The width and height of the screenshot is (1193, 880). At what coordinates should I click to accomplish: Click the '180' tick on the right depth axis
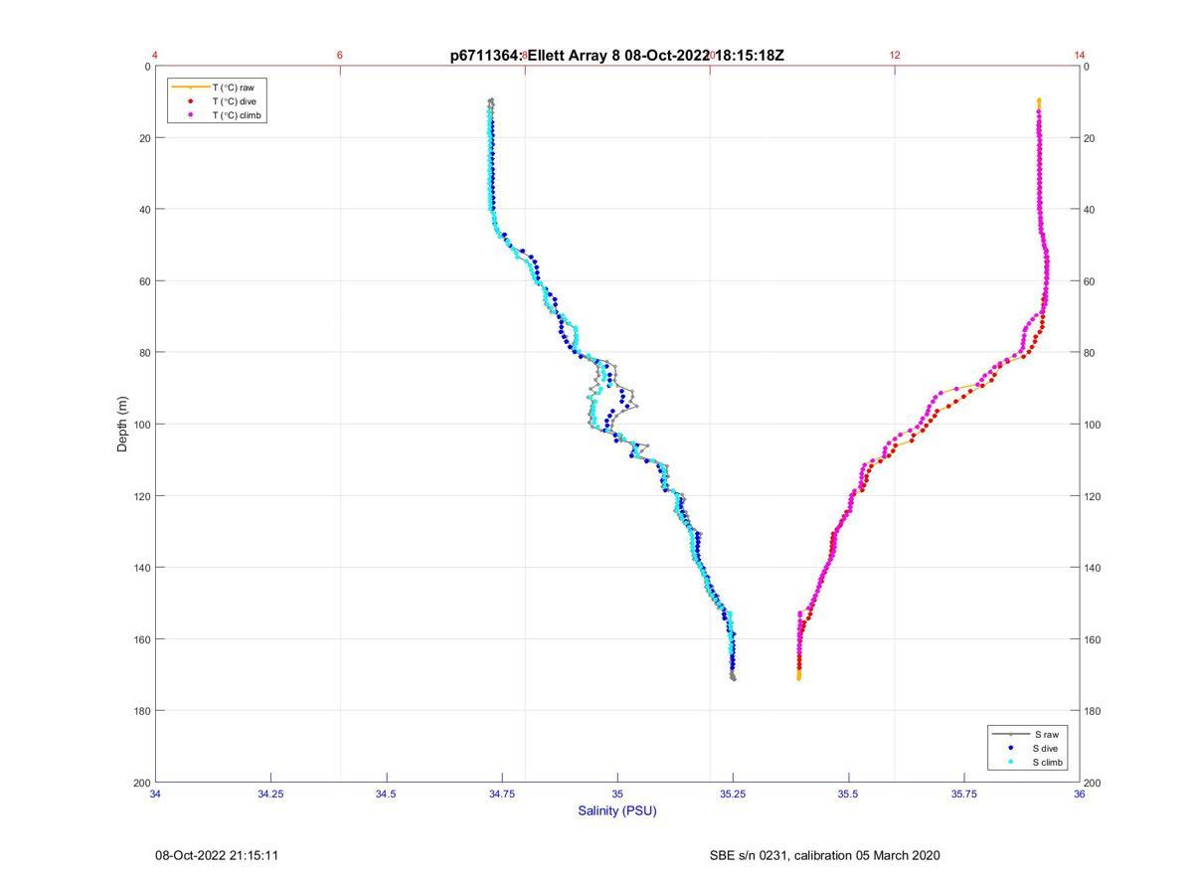[x=1094, y=711]
